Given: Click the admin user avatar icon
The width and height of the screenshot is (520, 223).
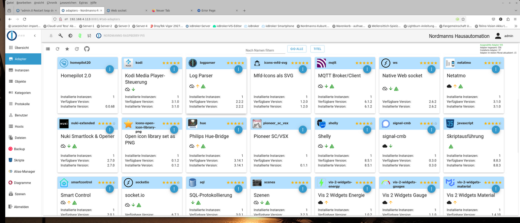Looking at the screenshot, I should pos(497,36).
